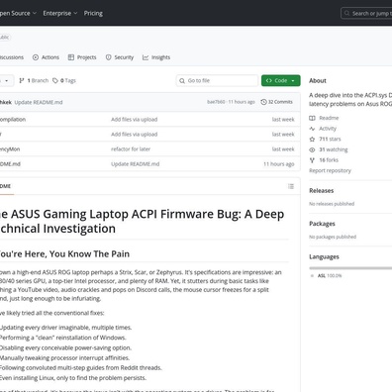Click the pulse icon next to Activity
Viewport: 392px width, 392px height.
312,129
